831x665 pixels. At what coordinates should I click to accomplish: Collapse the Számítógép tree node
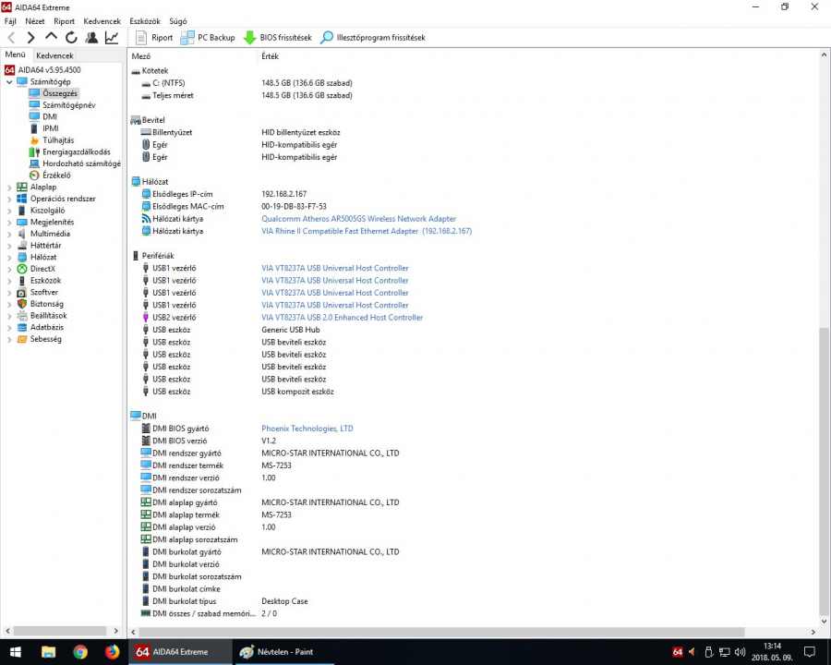(9, 81)
